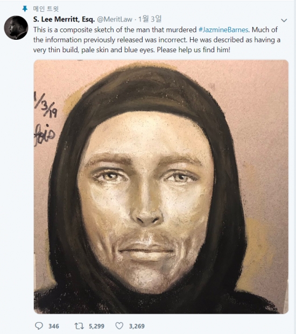Click the handwritten 1/3/19 date on the sketch
The width and height of the screenshot is (296, 334).
tap(46, 105)
